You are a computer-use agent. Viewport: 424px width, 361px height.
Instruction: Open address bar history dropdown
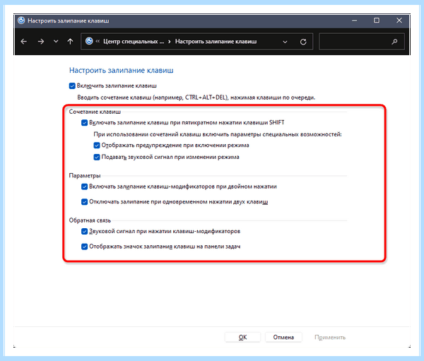tap(285, 42)
